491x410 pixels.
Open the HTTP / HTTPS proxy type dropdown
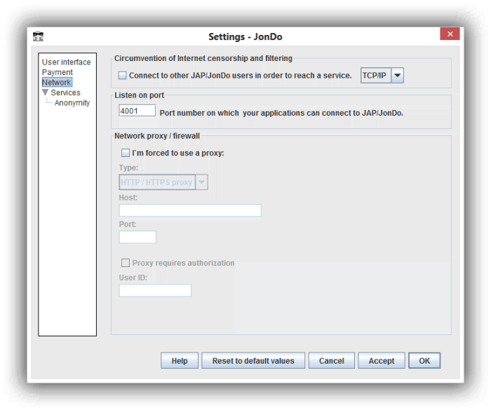click(163, 182)
